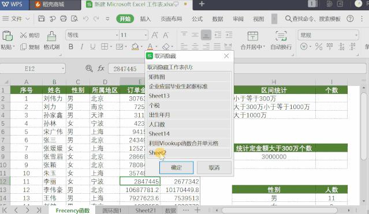Click the zoom magnifier beside fx
369x214 pixels.
[89, 69]
